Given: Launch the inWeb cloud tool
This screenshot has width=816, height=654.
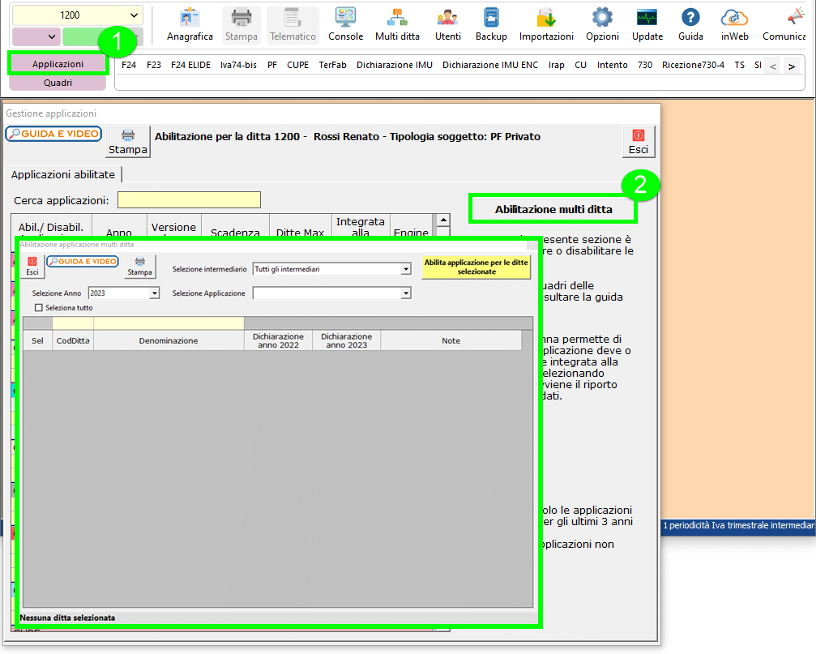Looking at the screenshot, I should (x=733, y=24).
